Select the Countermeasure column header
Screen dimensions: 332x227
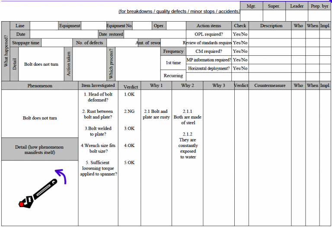coord(270,86)
